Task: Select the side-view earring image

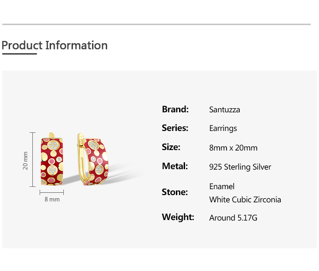Action: tap(93, 159)
